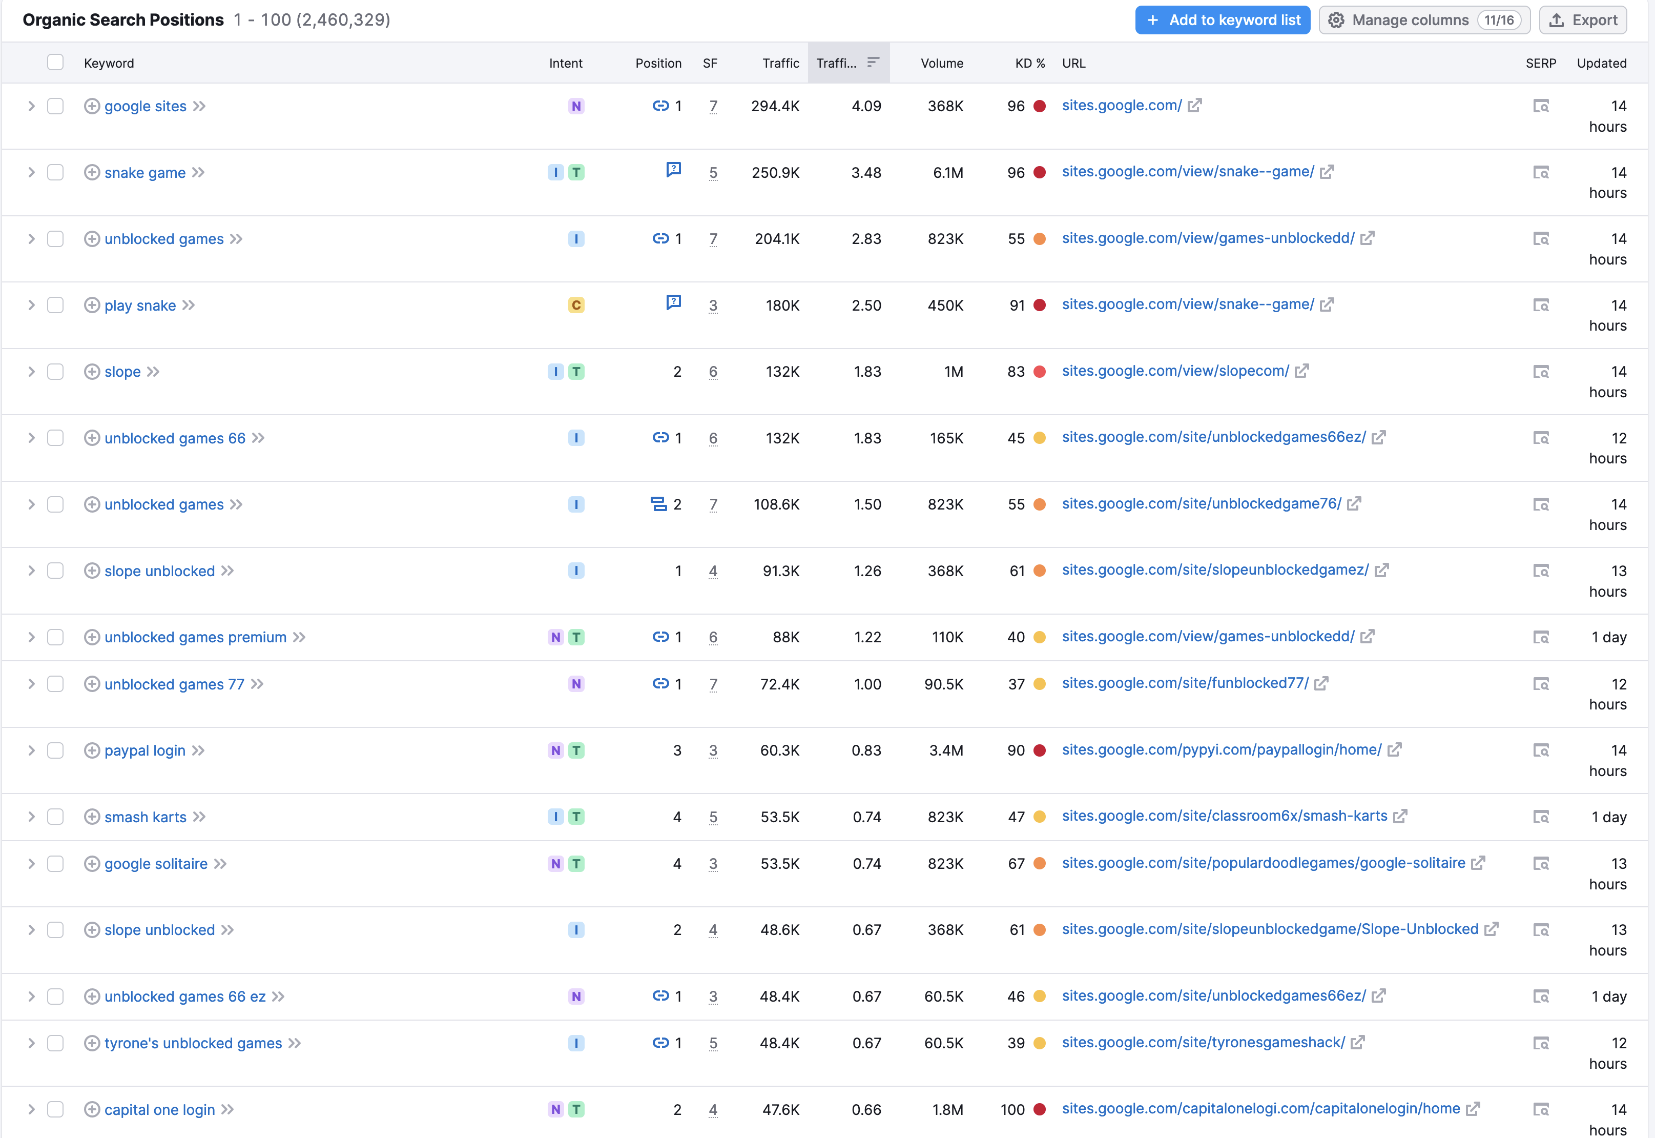
Task: Open tyronesgameshack URL external link icon
Action: point(1357,1043)
